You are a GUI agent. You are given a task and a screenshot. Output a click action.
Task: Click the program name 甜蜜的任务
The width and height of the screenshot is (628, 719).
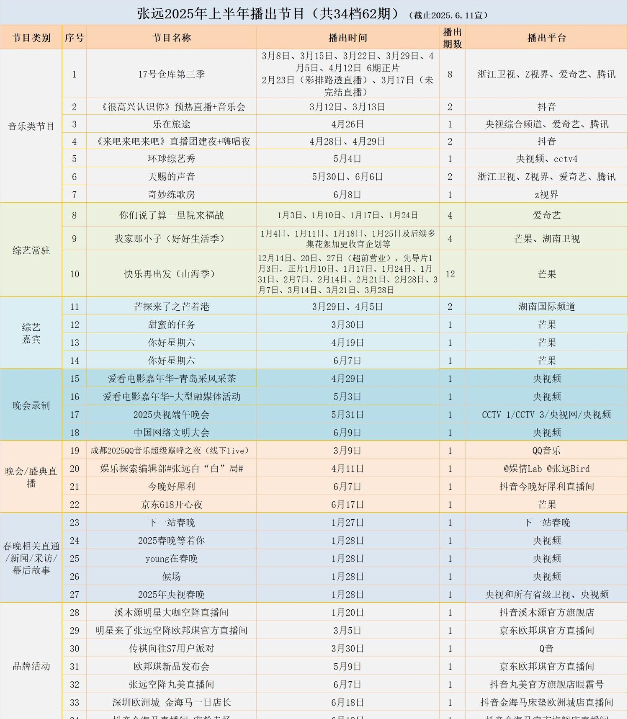pos(172,325)
